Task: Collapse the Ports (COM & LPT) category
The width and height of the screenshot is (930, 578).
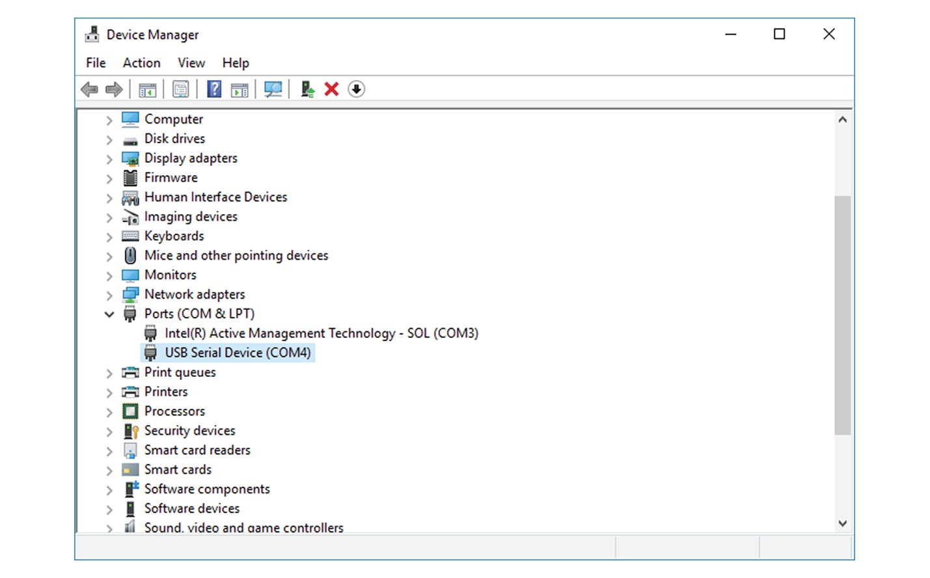Action: (x=109, y=314)
